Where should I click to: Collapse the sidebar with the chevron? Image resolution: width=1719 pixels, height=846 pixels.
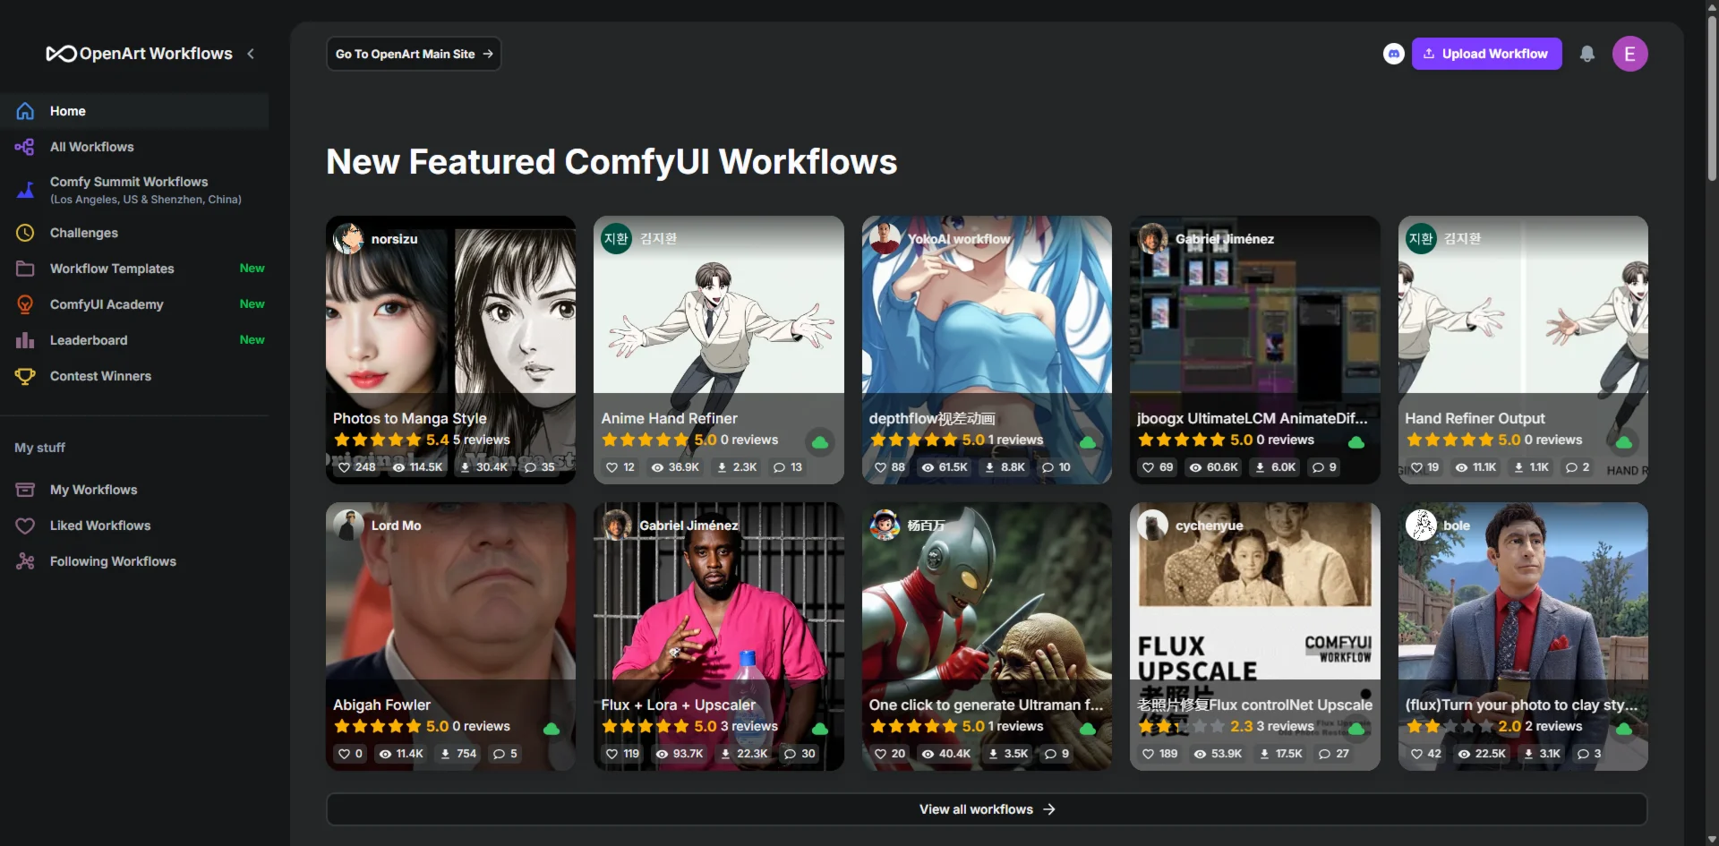click(x=251, y=54)
